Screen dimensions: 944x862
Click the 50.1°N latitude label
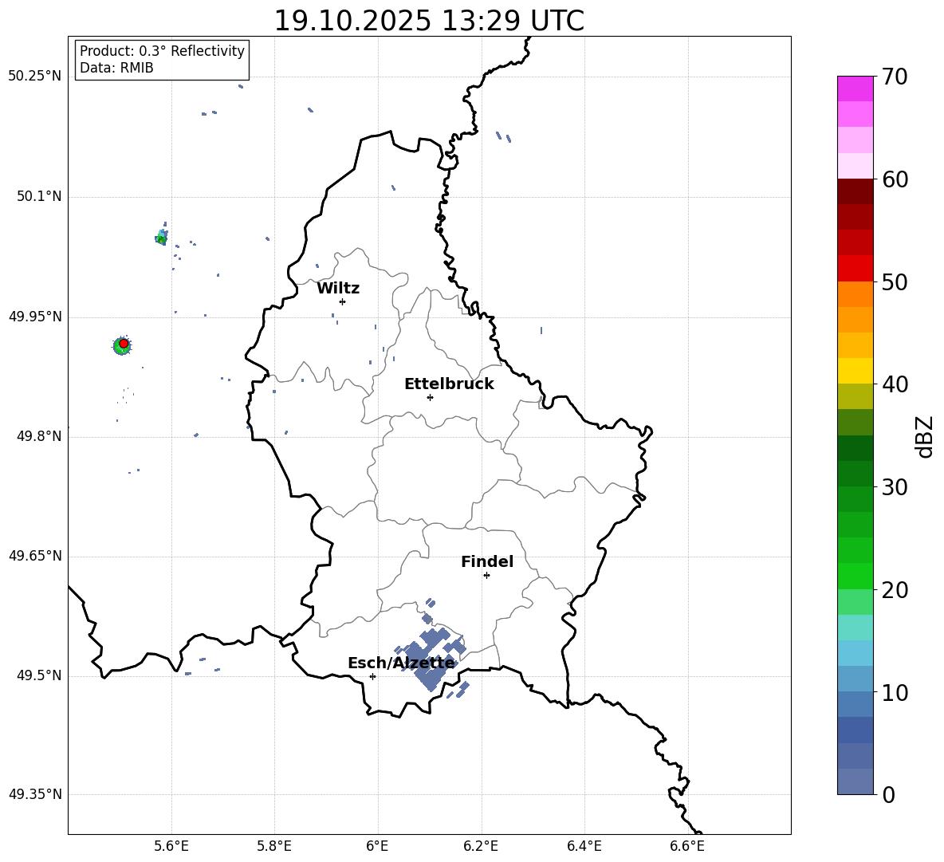click(39, 196)
